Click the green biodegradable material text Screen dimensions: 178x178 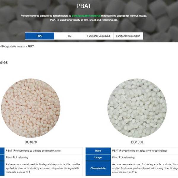coord(86,16)
